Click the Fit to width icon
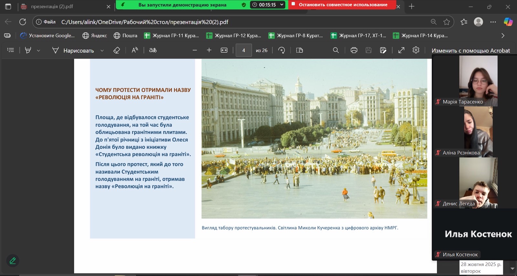517x276 pixels. tap(224, 50)
